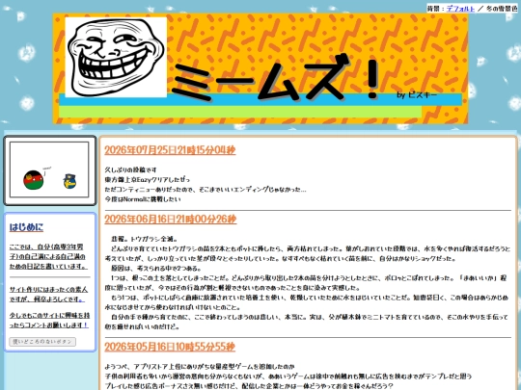This screenshot has height=390, width=521.
Task: Open post dated 2026年05月16日10時55分55秒
Action: coord(170,347)
